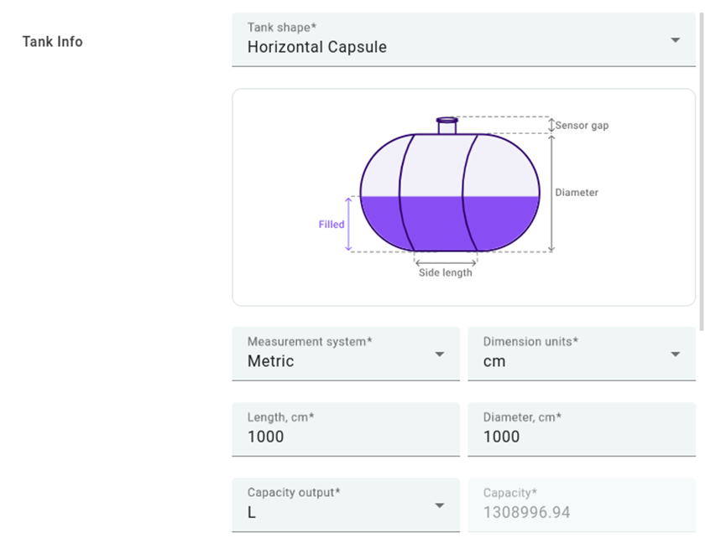Click the Diameter vertical arrow in diagram
Screen dimensions: 726x543
[551, 193]
